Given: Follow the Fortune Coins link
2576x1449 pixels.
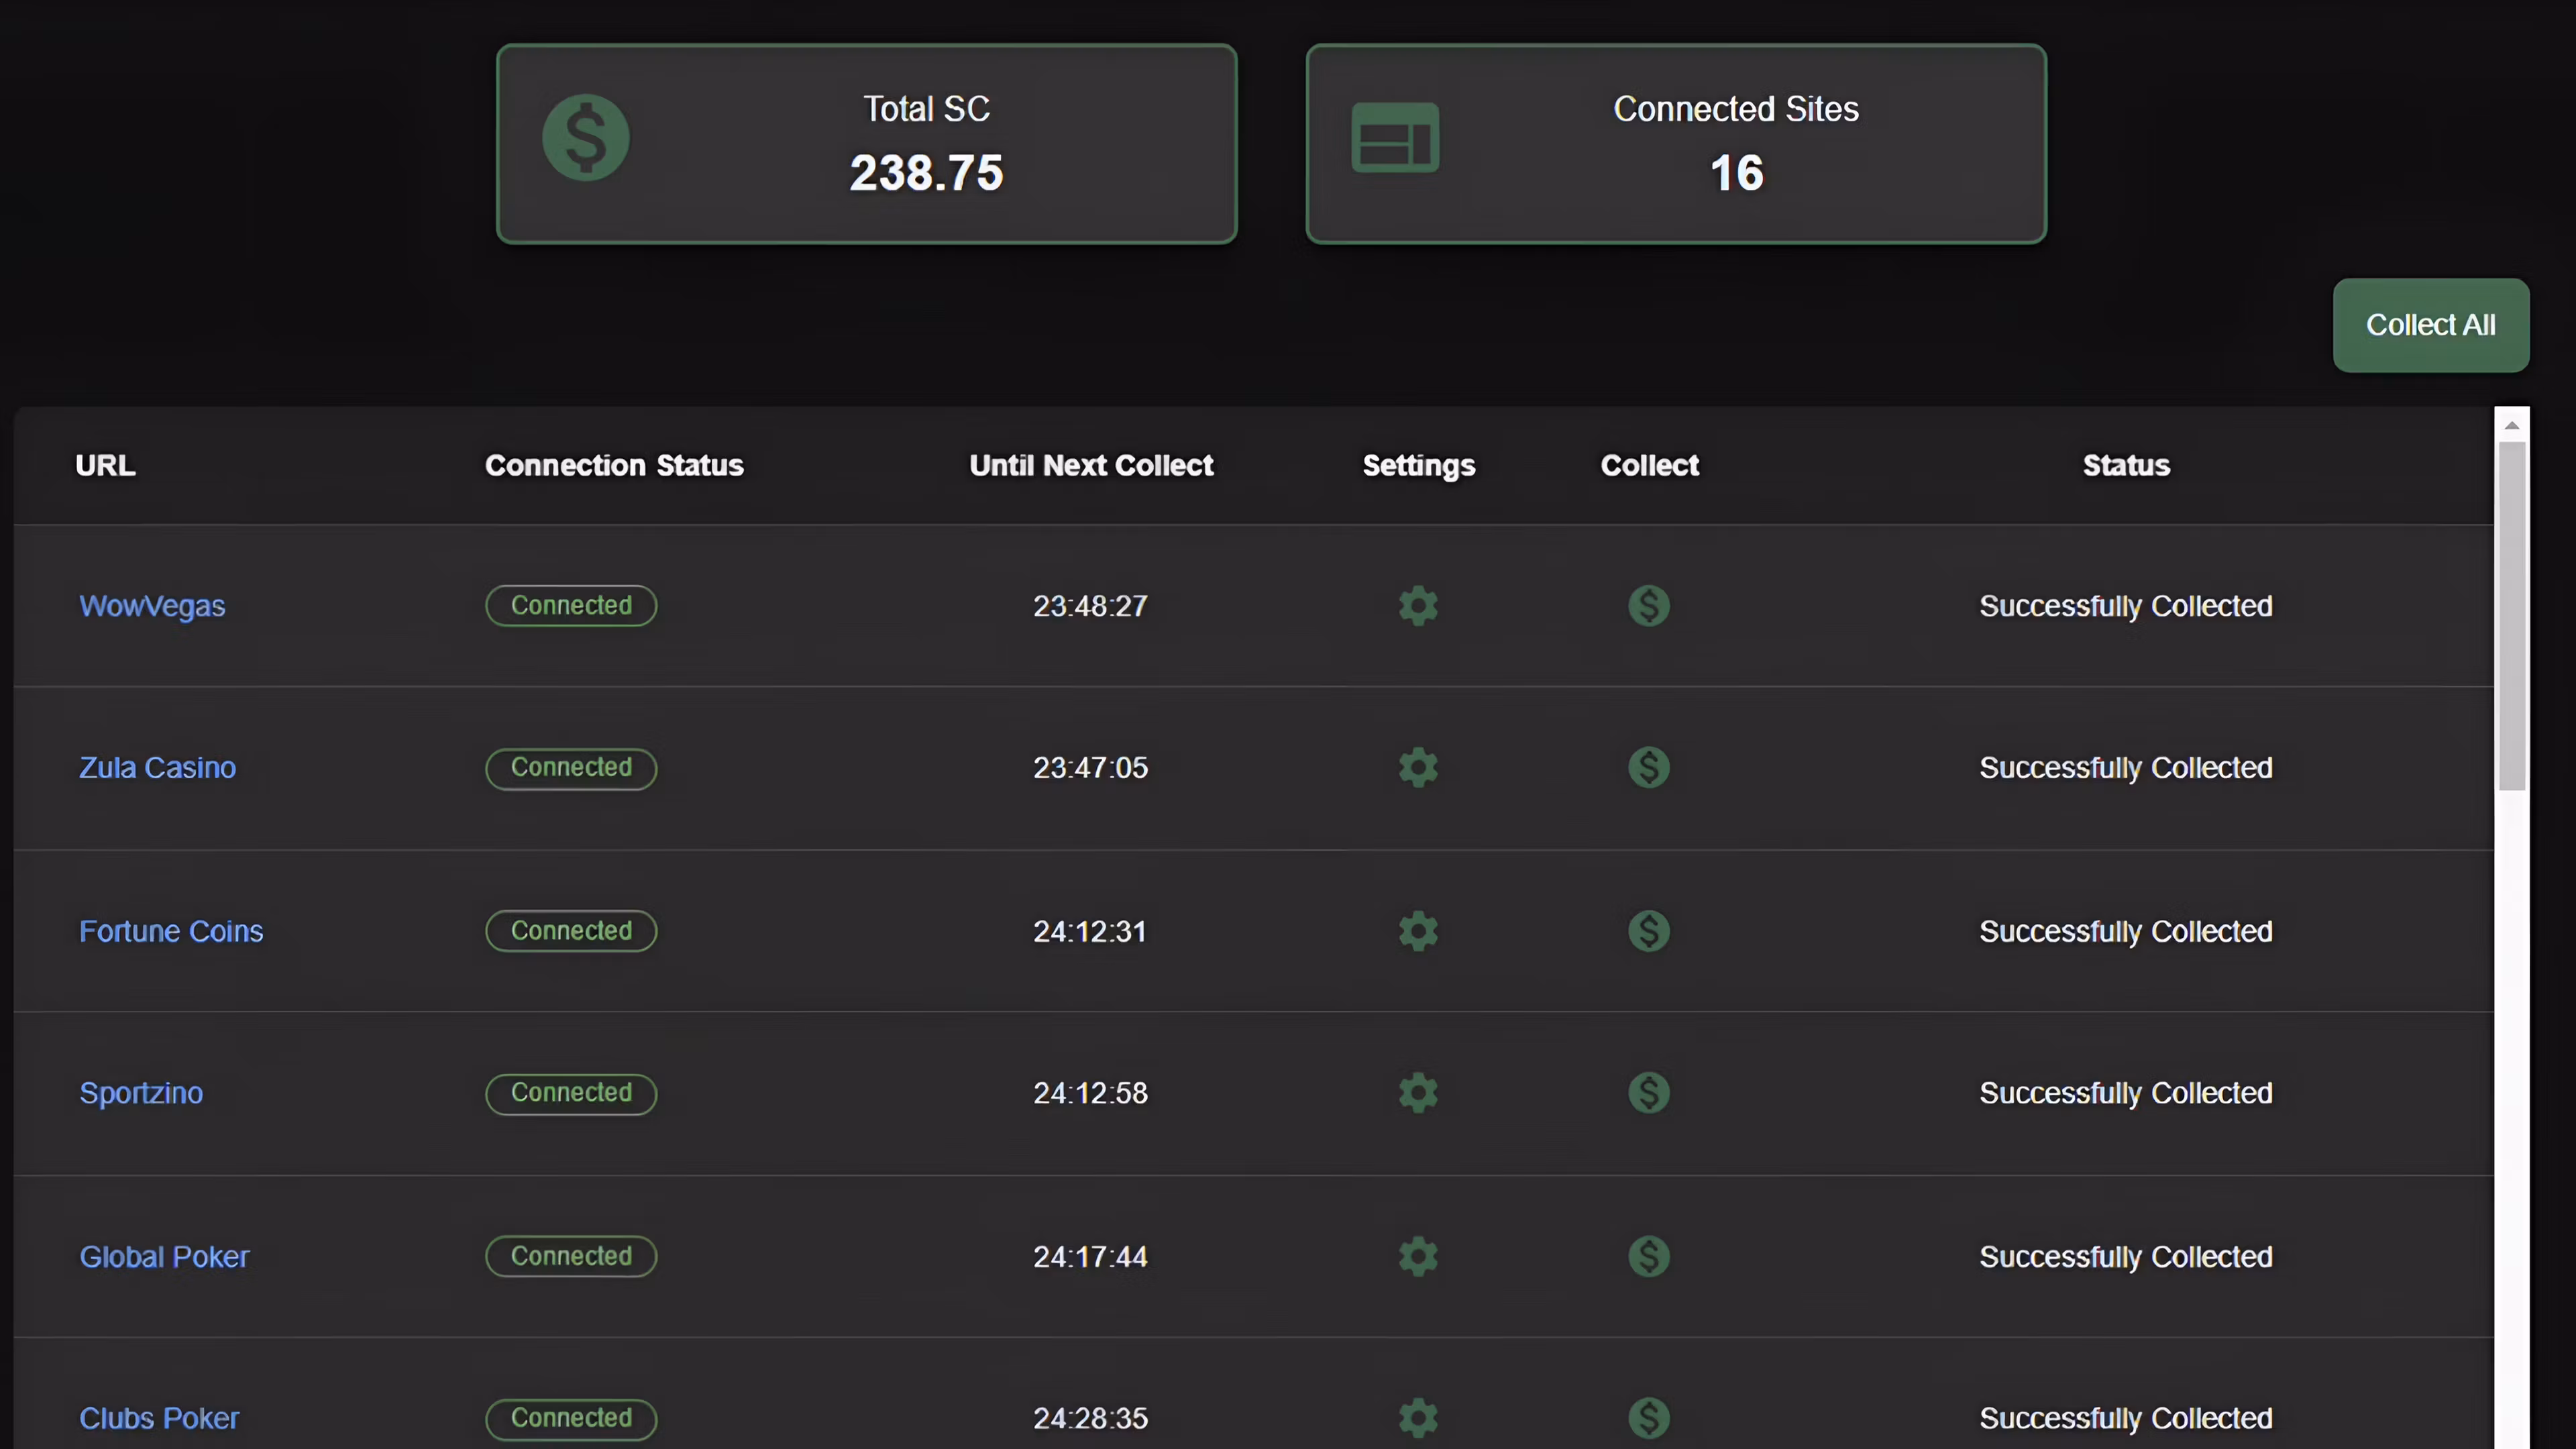Looking at the screenshot, I should coord(171,931).
